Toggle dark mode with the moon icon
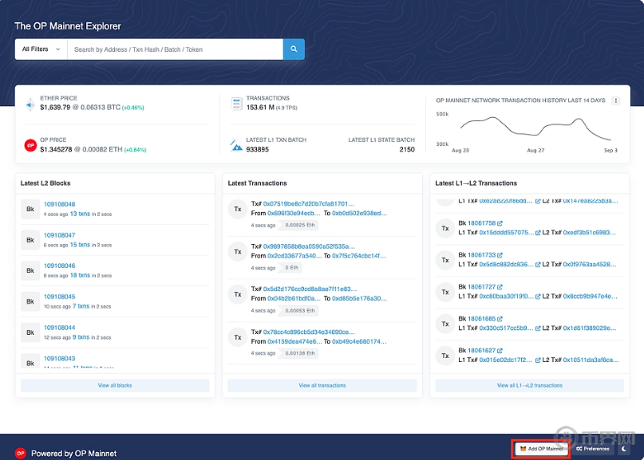Screen dimensions: 644x460 click(x=625, y=449)
